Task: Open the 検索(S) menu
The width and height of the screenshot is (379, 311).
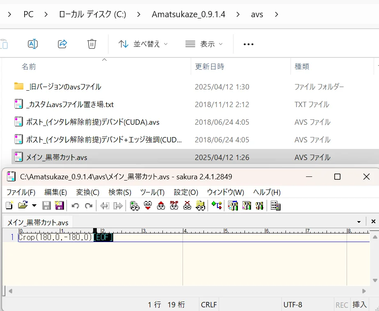Action: click(x=120, y=192)
